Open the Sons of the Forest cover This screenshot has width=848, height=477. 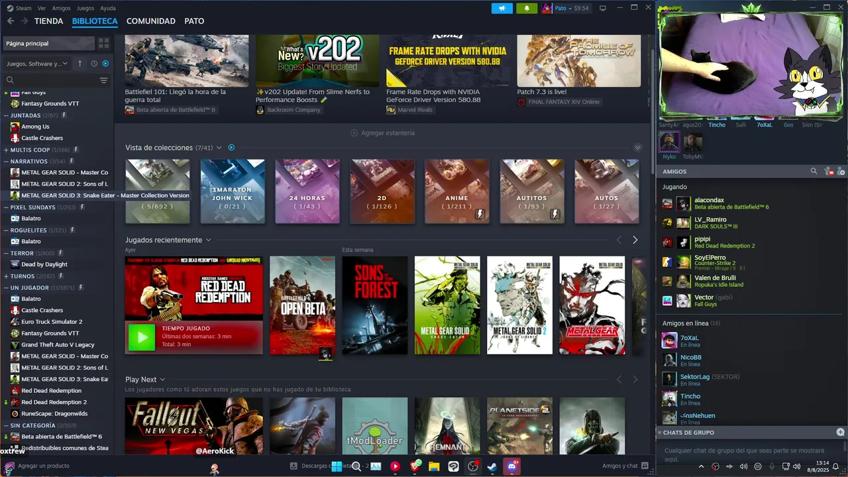pos(375,305)
